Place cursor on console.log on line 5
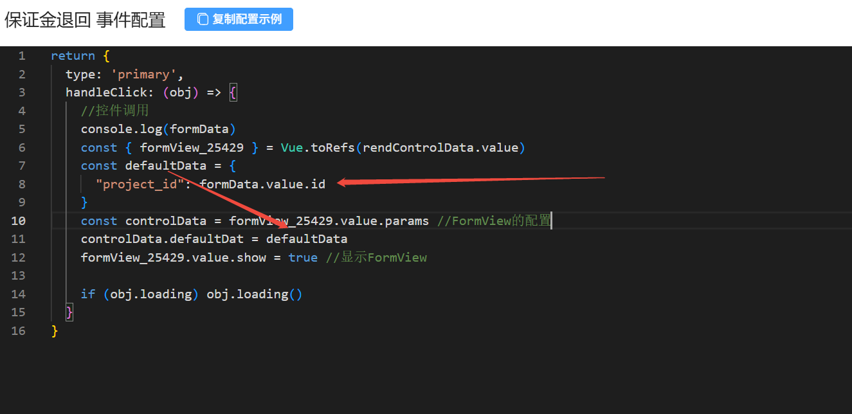Screen dimensions: 852x414 tap(122, 129)
